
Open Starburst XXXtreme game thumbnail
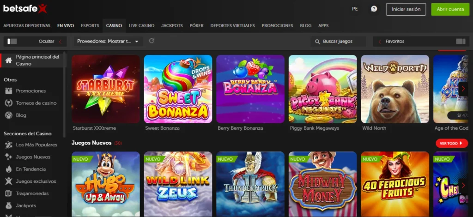(x=106, y=89)
